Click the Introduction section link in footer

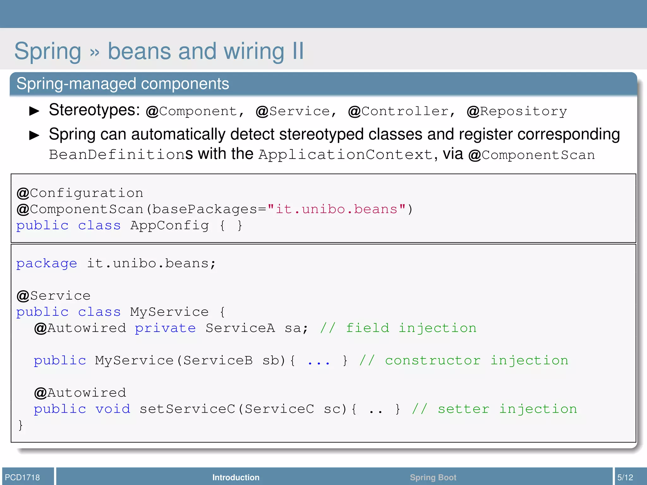(x=236, y=477)
